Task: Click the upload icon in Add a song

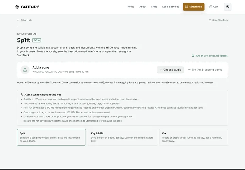Action: coord(25,70)
